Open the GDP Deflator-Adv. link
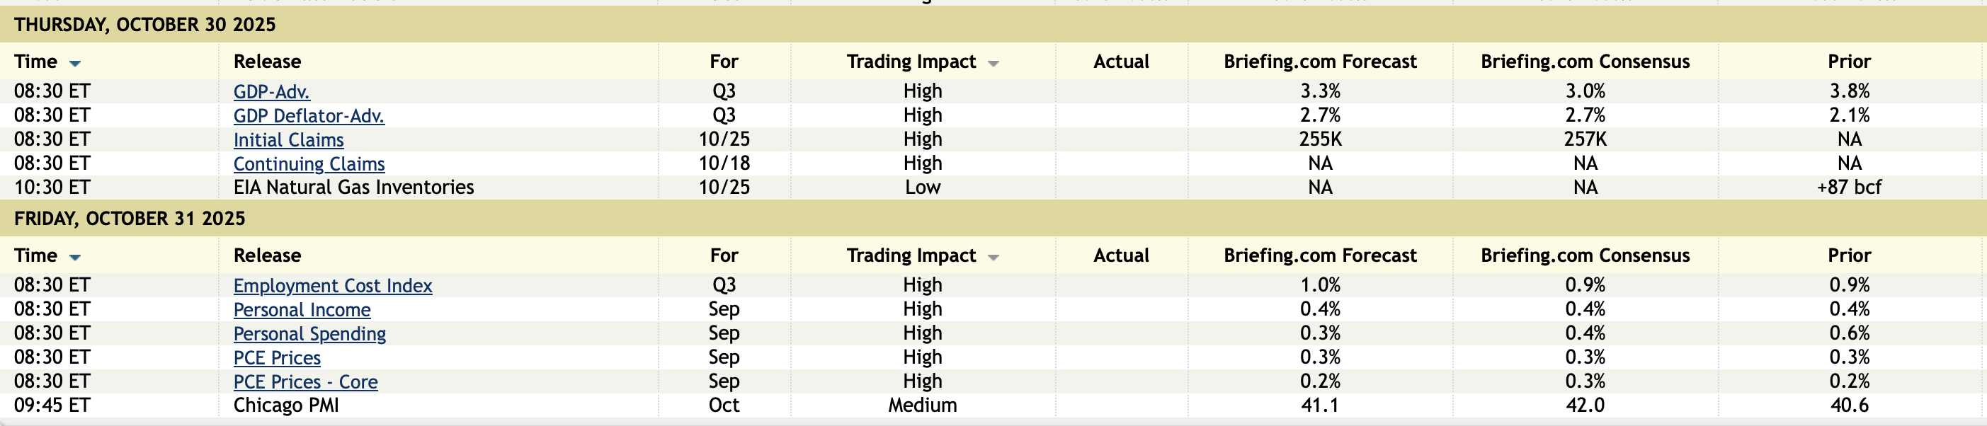The image size is (1987, 426). (309, 115)
